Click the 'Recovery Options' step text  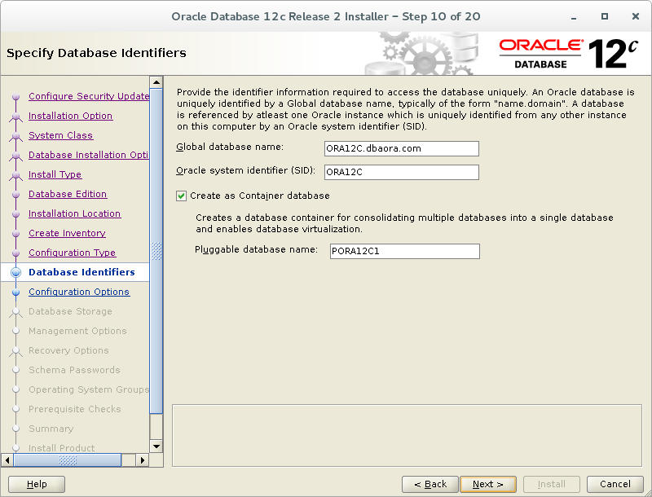(x=68, y=350)
